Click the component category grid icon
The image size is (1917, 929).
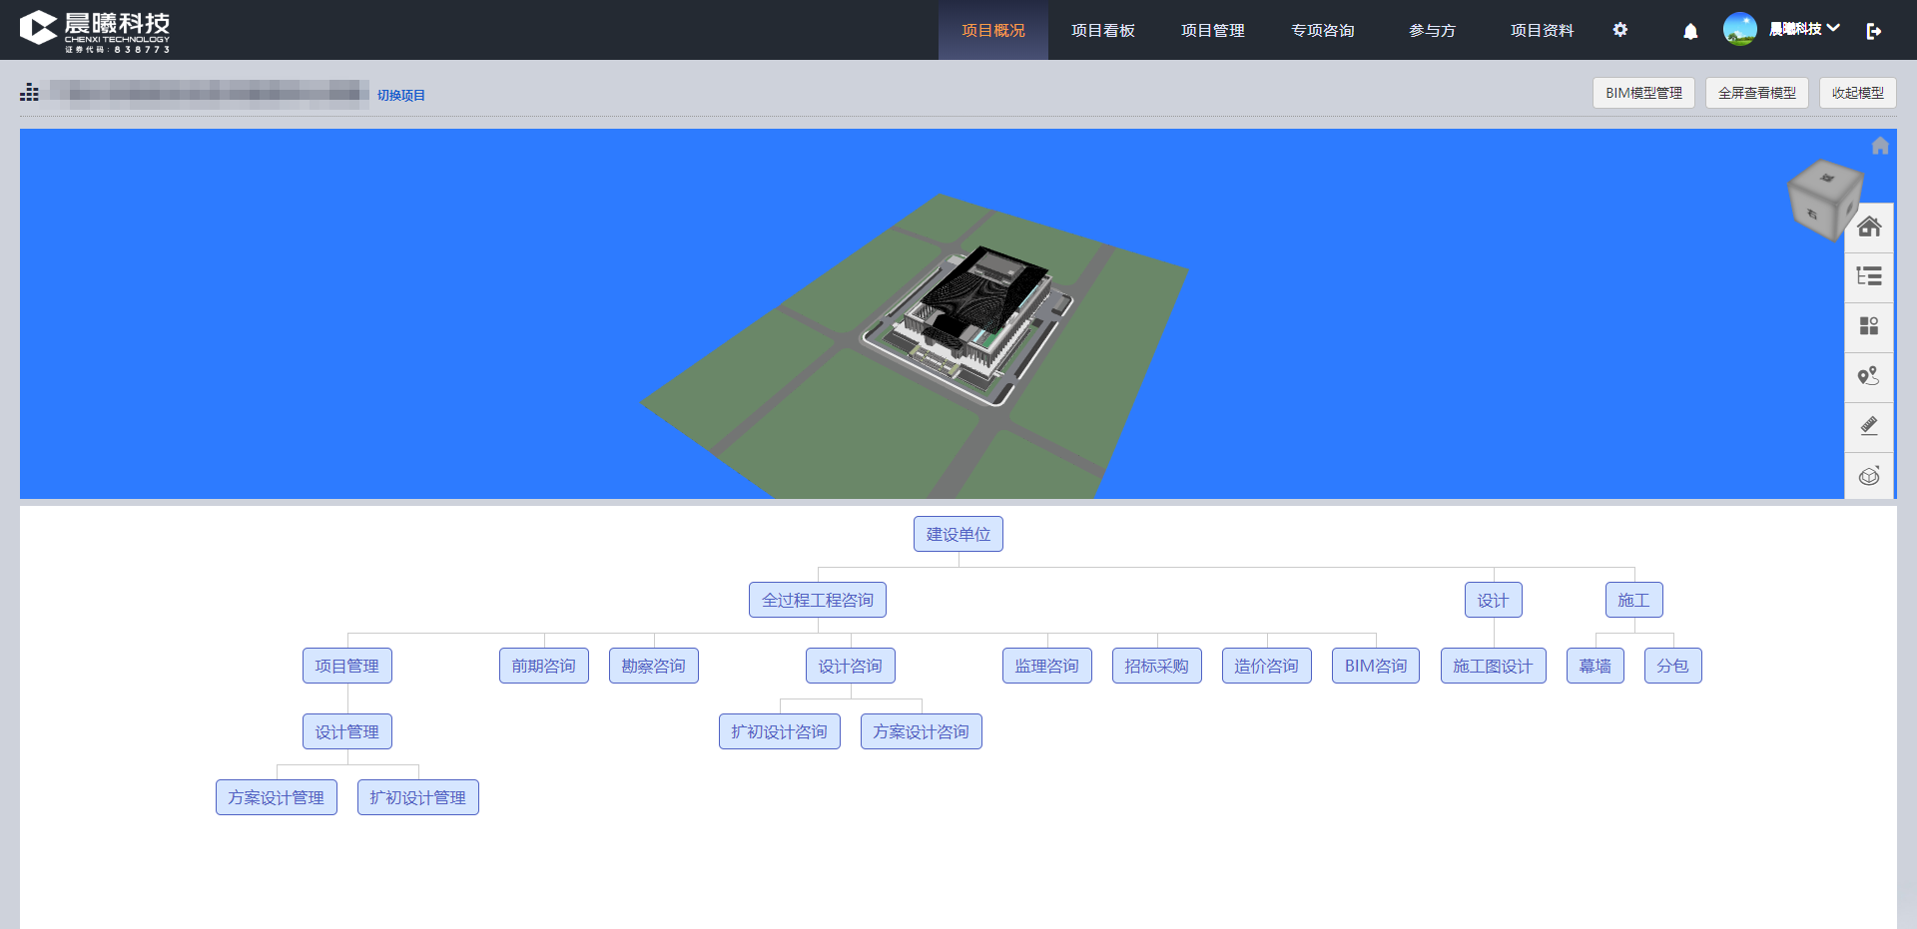pos(1869,326)
